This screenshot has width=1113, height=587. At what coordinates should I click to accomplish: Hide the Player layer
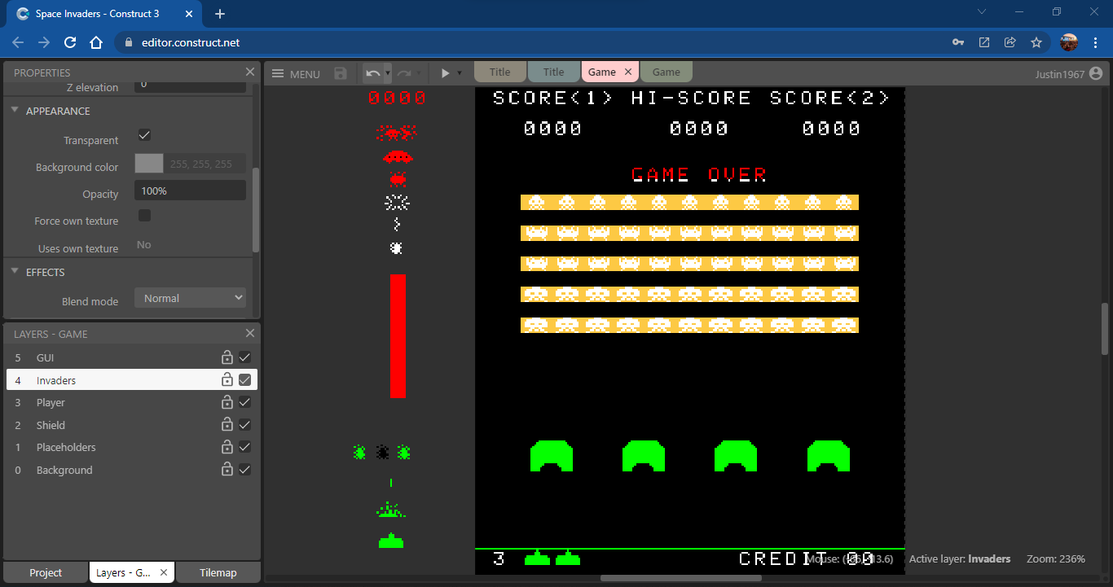point(244,402)
